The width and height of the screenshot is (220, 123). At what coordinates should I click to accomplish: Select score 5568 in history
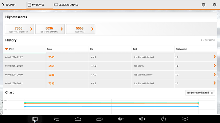click(x=51, y=66)
